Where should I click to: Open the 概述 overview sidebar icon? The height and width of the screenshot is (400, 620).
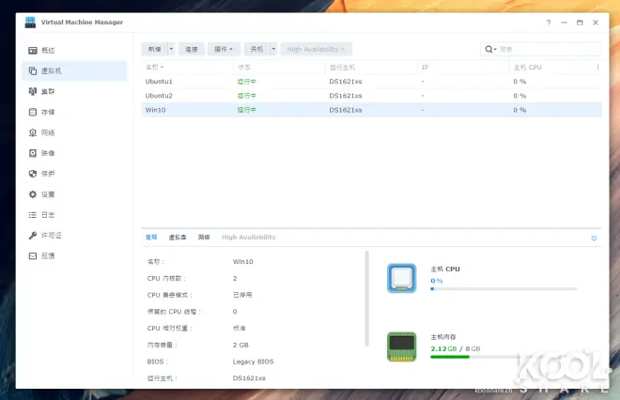point(33,51)
